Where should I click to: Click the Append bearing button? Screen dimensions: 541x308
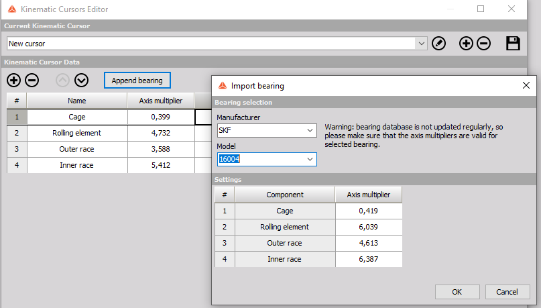137,81
